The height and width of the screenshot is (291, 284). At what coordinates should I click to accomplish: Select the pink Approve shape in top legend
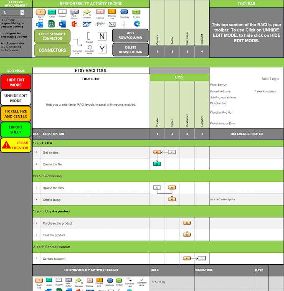point(100,12)
